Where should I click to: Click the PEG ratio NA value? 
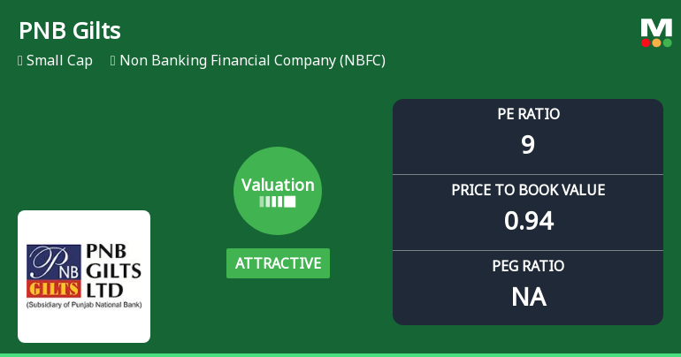click(x=529, y=297)
